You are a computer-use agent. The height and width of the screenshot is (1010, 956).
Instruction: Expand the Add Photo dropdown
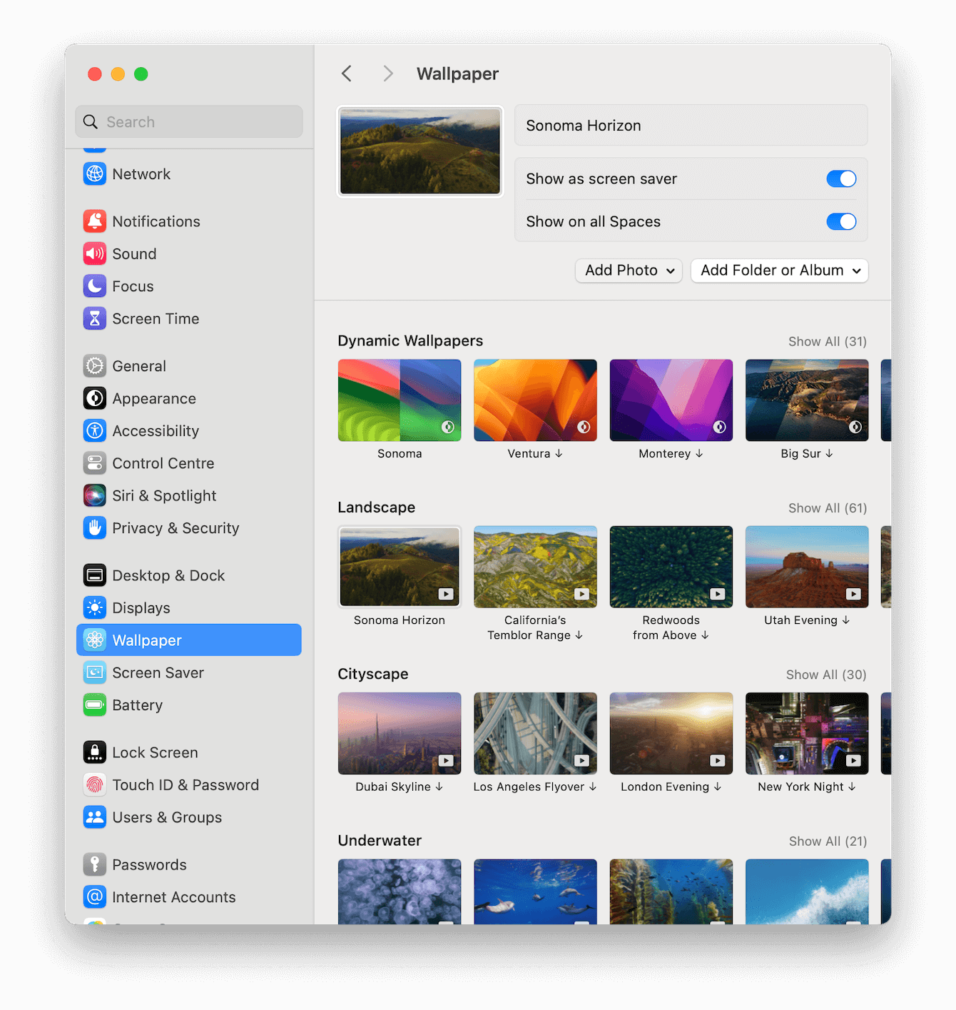click(x=629, y=271)
